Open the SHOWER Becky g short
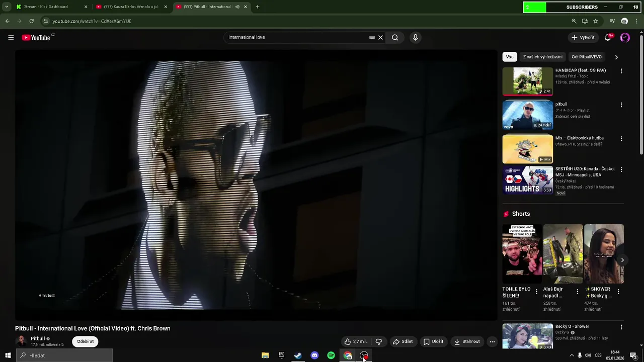Viewport: 644px width, 362px height. (x=604, y=254)
